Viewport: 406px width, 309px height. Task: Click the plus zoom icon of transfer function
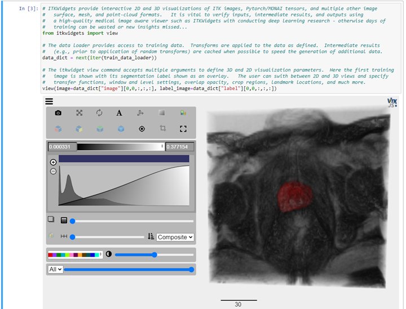click(x=53, y=162)
